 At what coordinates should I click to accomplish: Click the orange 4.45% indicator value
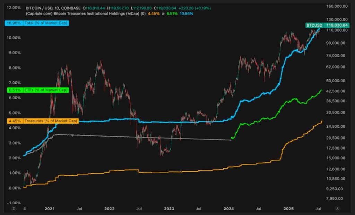[154, 14]
